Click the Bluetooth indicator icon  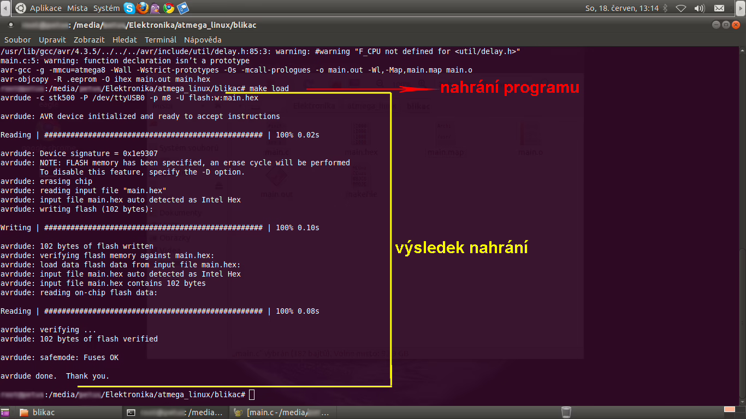(665, 8)
